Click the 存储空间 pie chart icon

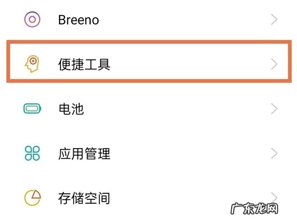pyautogui.click(x=32, y=198)
